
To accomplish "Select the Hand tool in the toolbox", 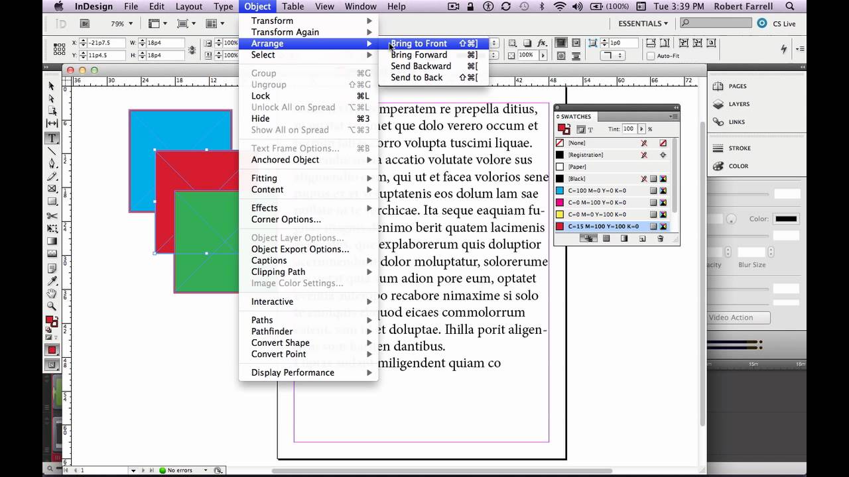I will tap(52, 293).
